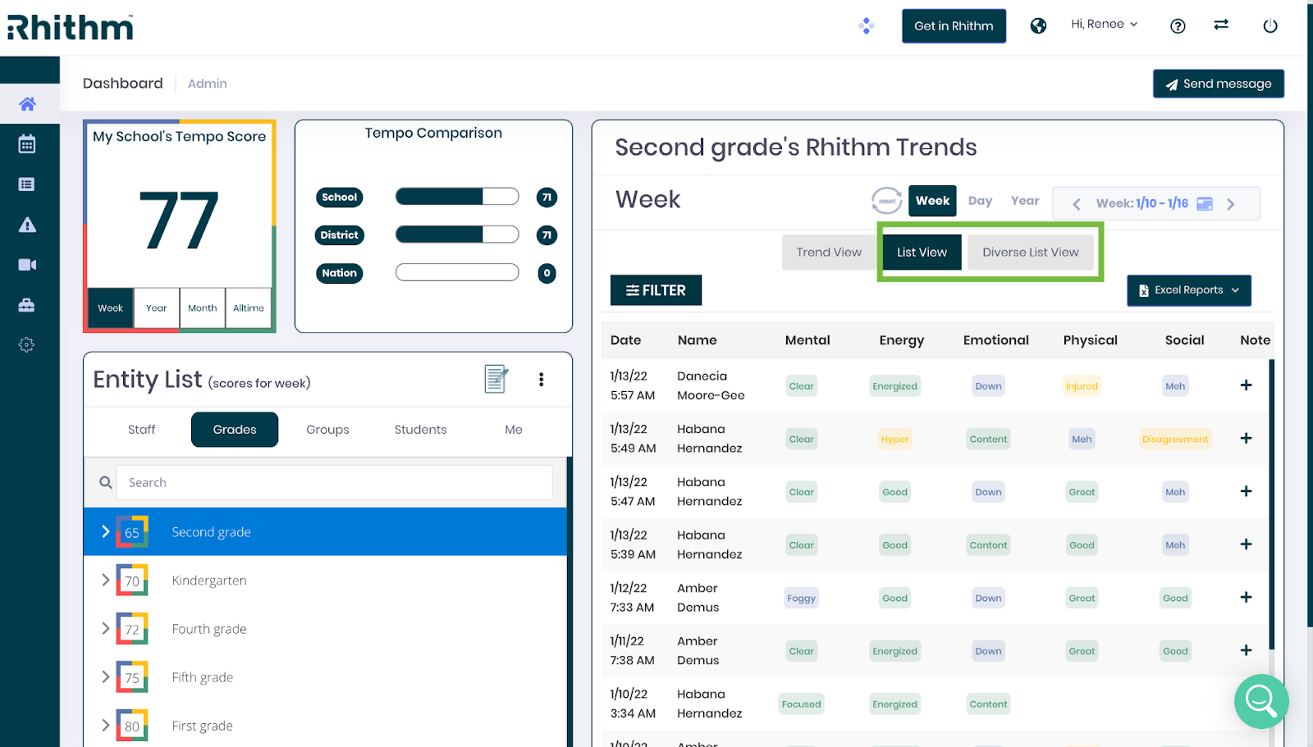Click the District tempo progress bar

tap(457, 235)
